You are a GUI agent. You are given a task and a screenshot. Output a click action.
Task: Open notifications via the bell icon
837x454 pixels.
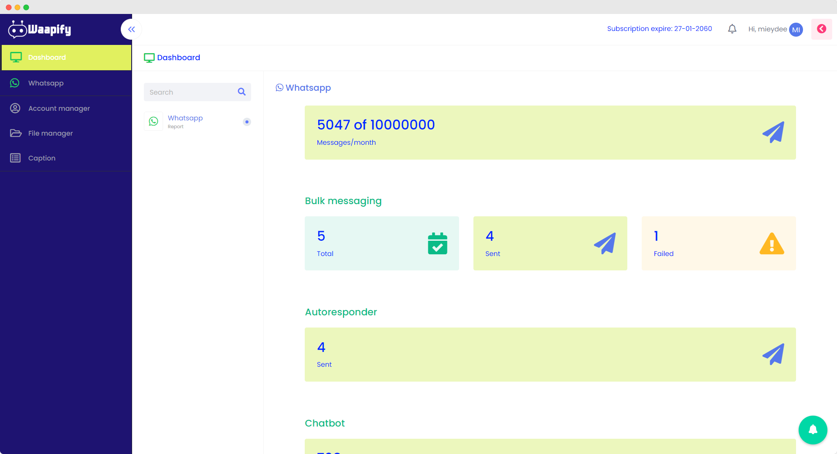(x=732, y=29)
